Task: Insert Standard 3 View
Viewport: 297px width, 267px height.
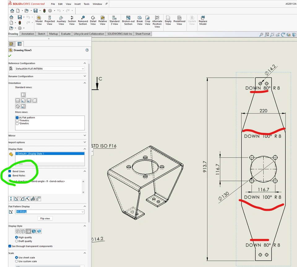Action: coord(114,20)
